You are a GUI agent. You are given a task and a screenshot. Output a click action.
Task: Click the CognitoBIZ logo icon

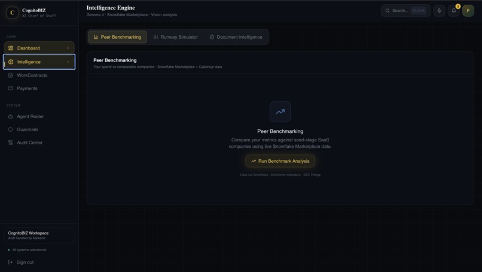pyautogui.click(x=13, y=13)
